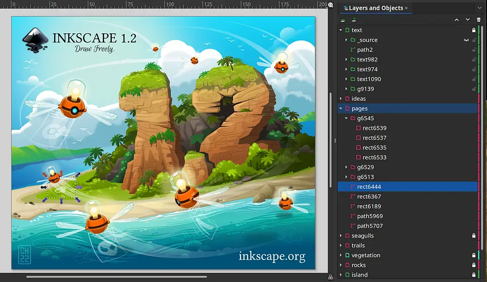Toggle the lock on the seagulls layer
This screenshot has width=487, height=282.
point(474,236)
